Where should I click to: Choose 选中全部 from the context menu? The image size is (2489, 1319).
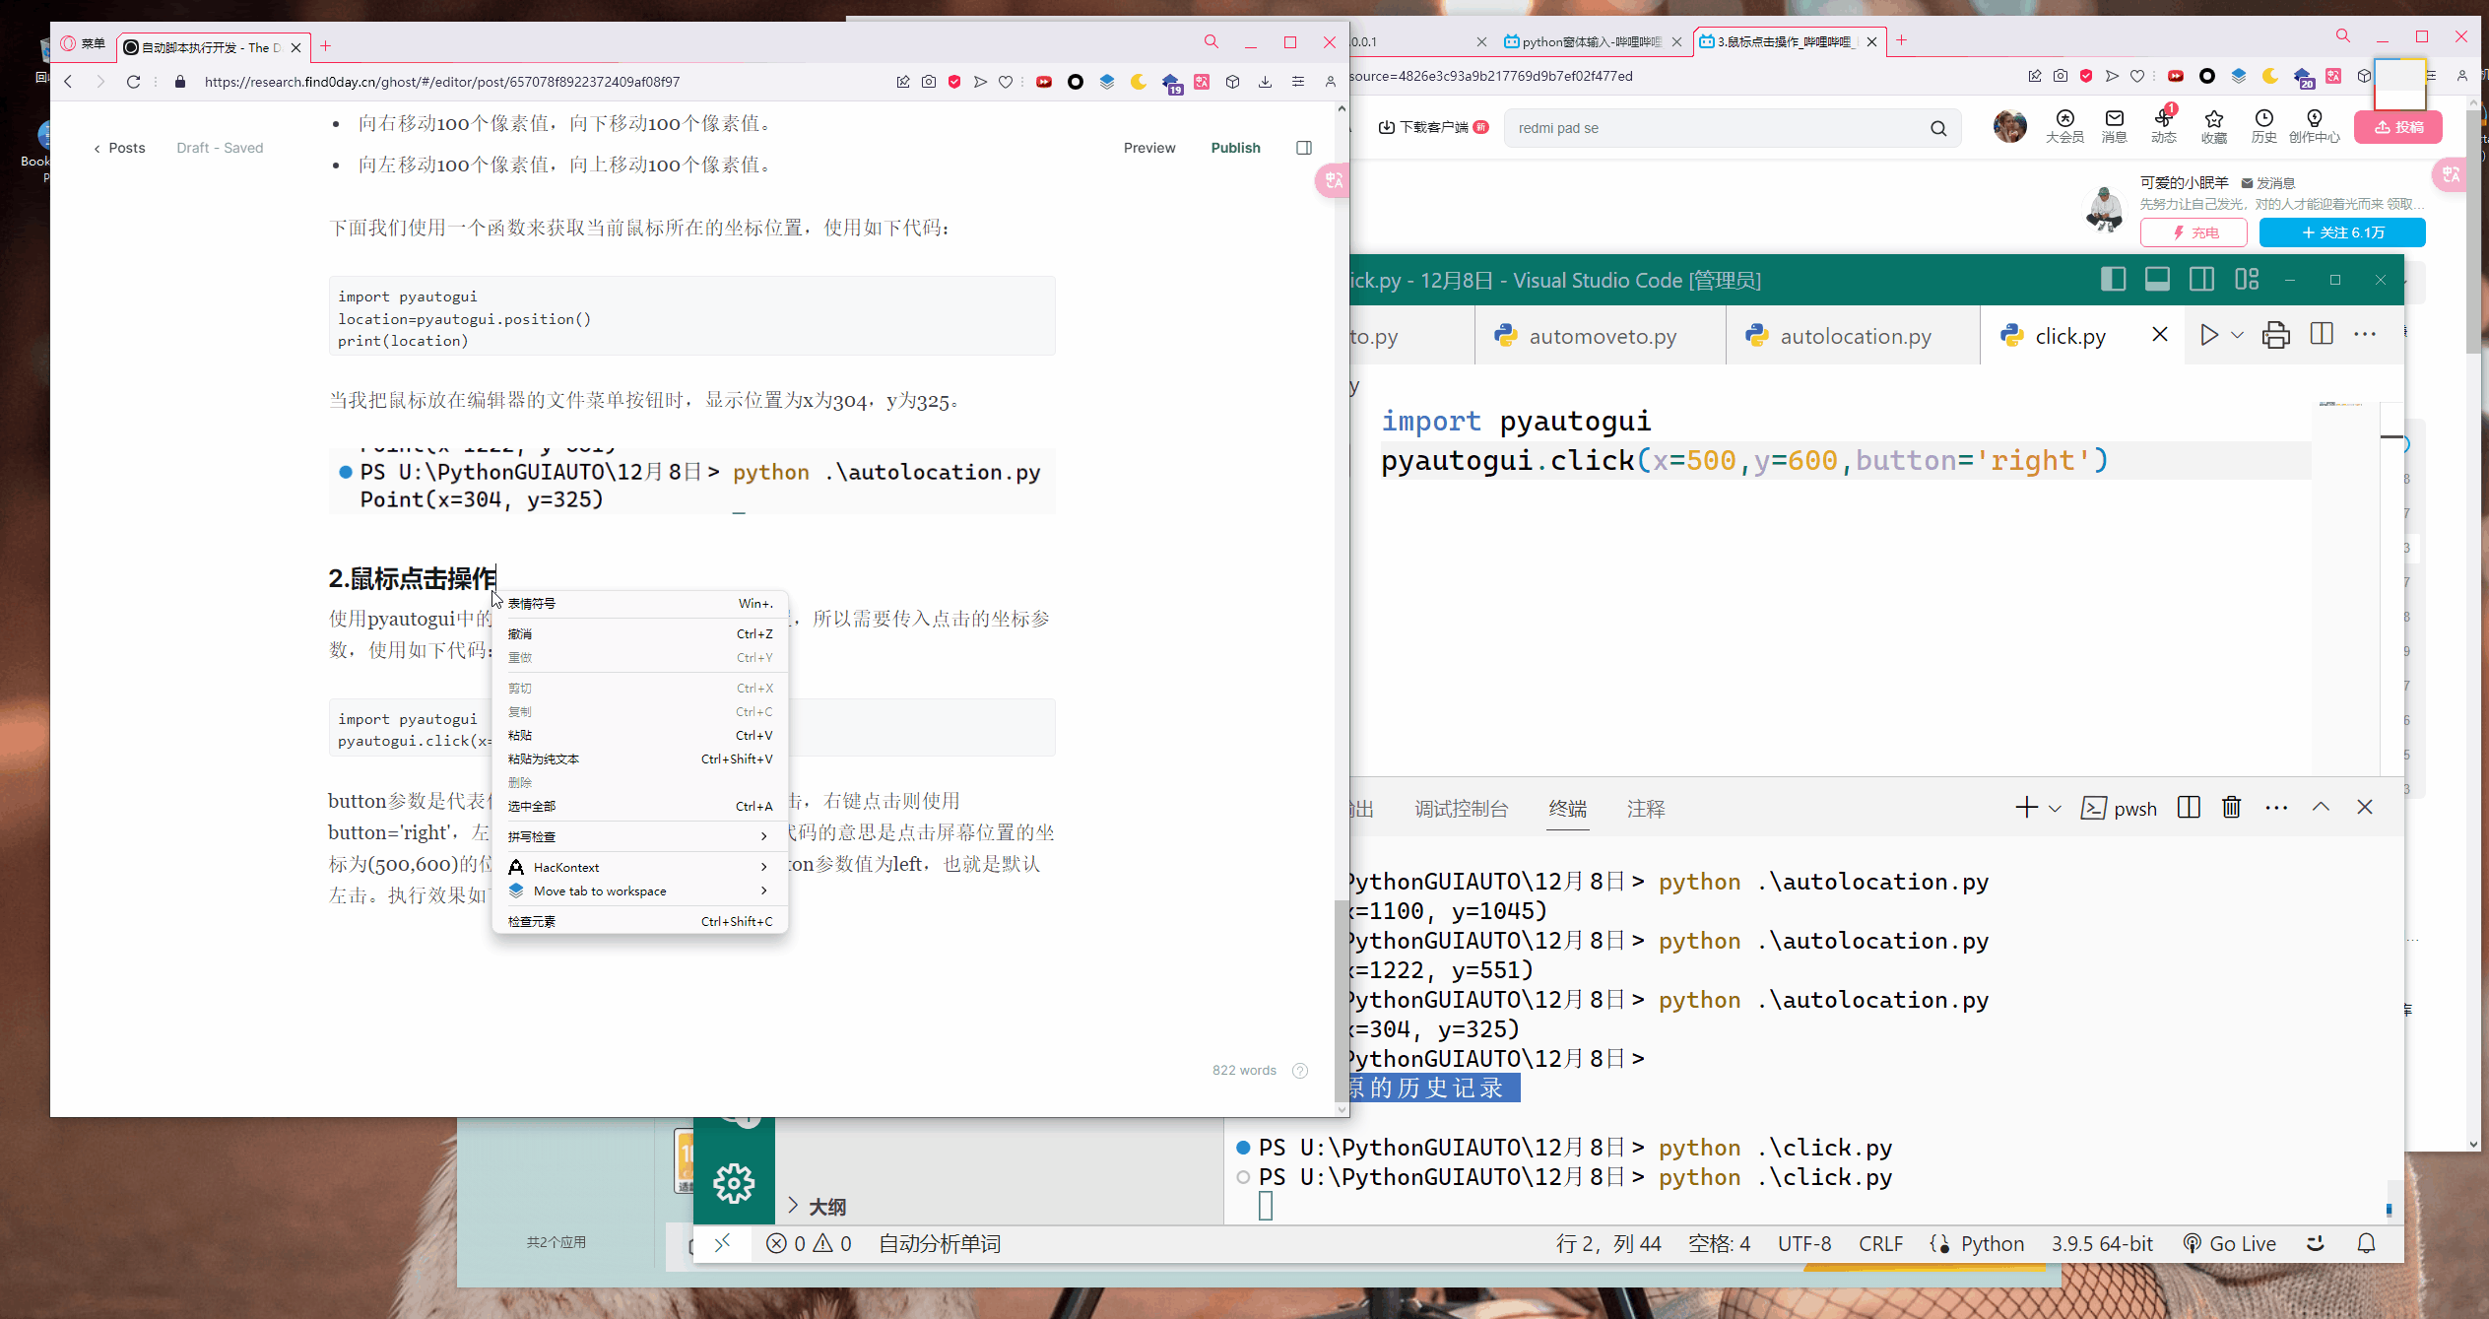640,806
